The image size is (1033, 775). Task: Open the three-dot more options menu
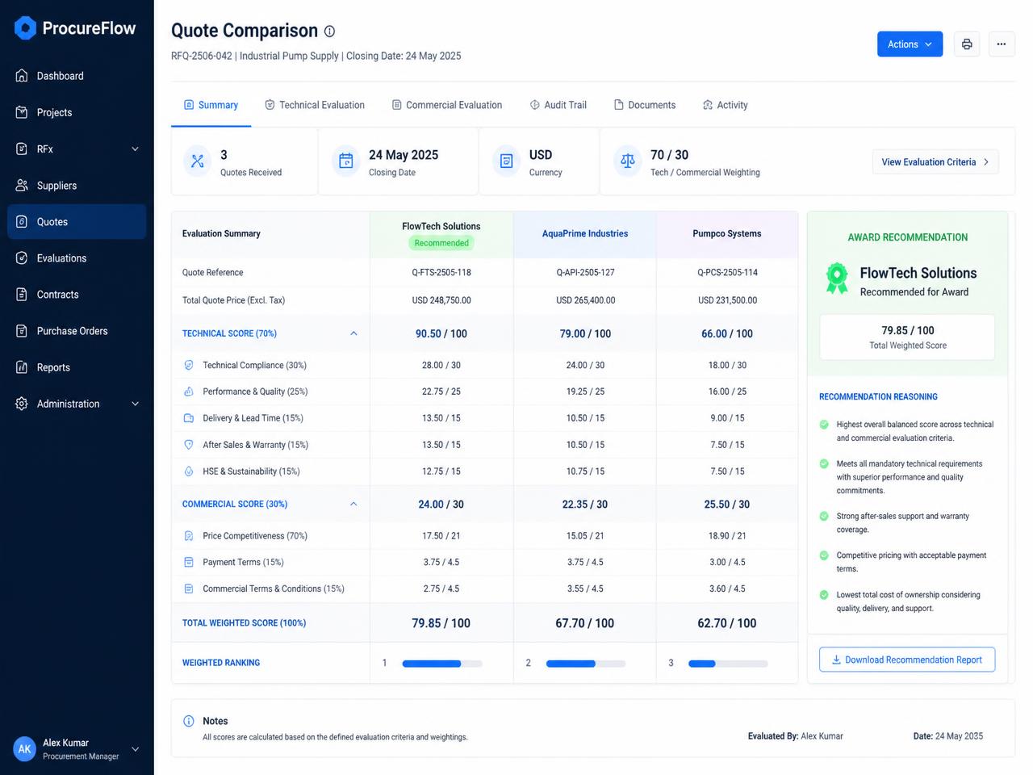click(x=1002, y=44)
